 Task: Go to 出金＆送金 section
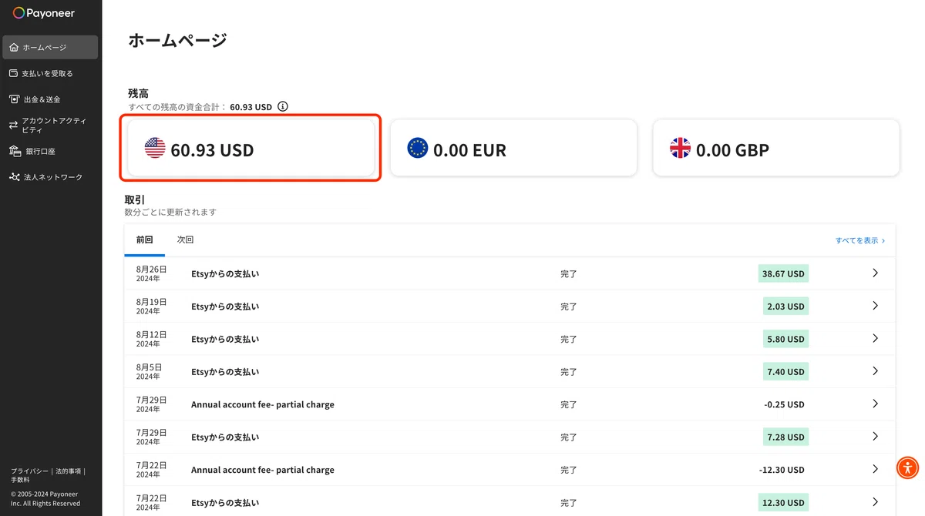(50, 99)
